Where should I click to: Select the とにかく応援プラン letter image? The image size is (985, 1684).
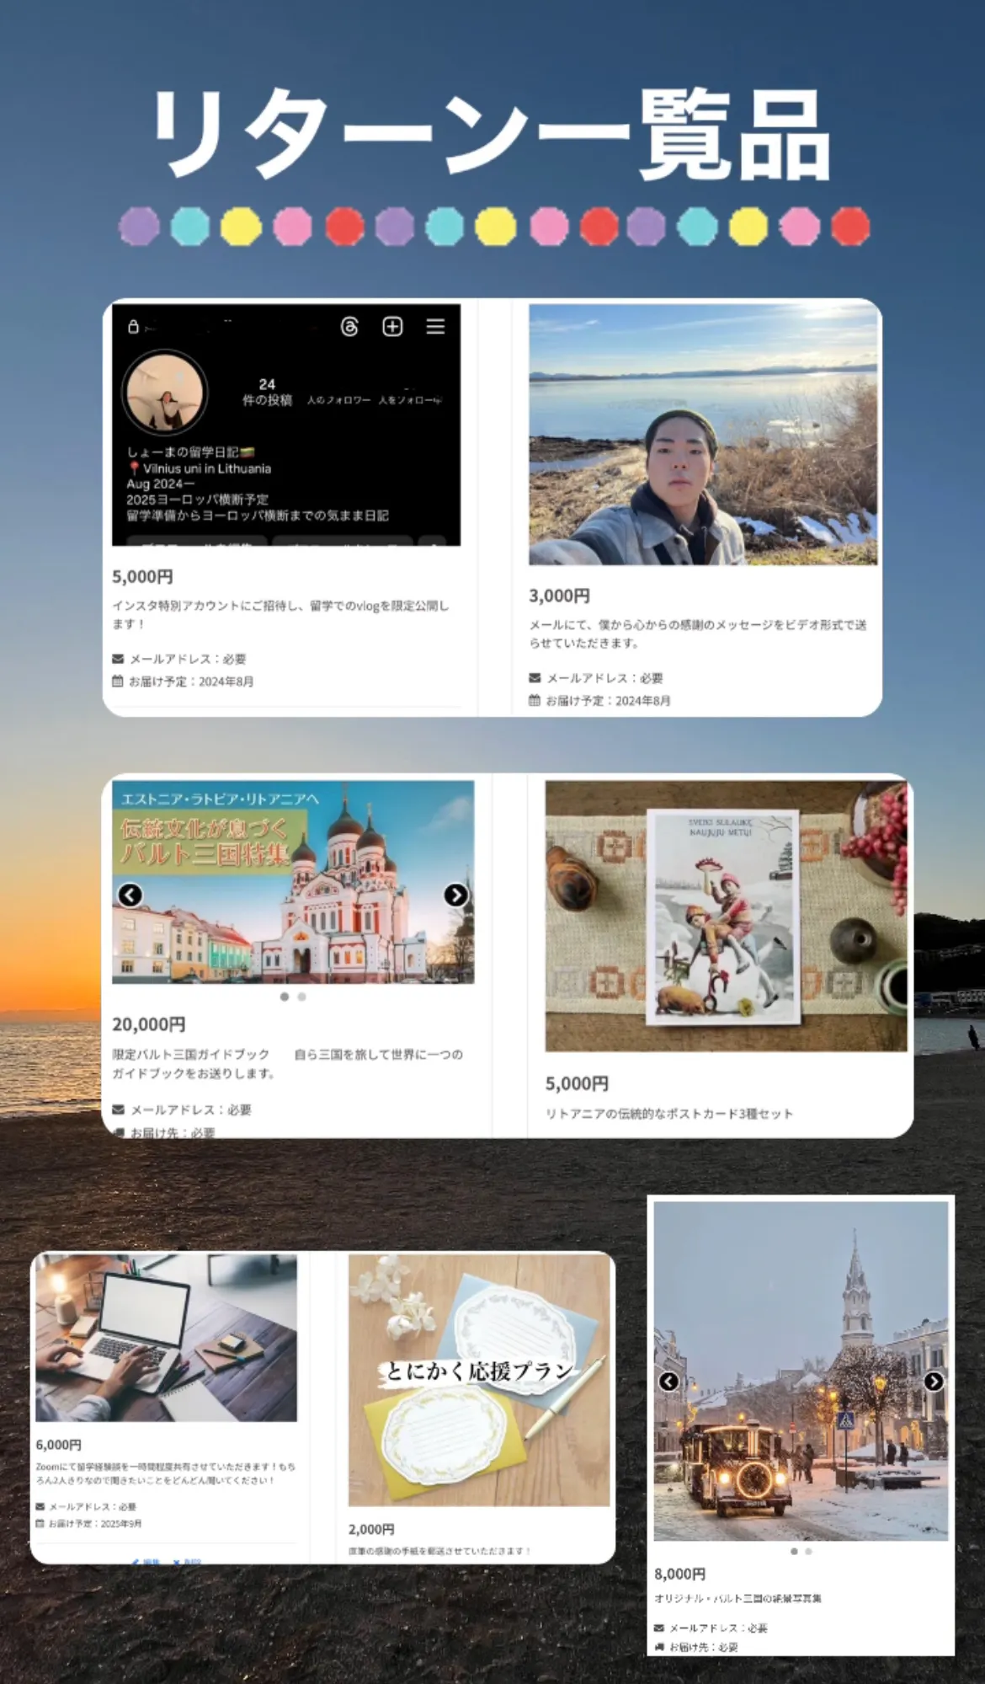coord(479,1379)
